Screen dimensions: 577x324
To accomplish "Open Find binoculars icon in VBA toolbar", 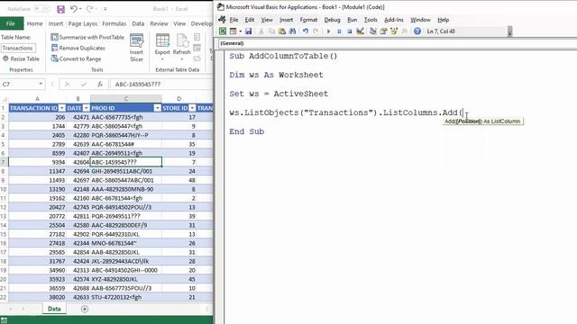I will tap(292, 31).
